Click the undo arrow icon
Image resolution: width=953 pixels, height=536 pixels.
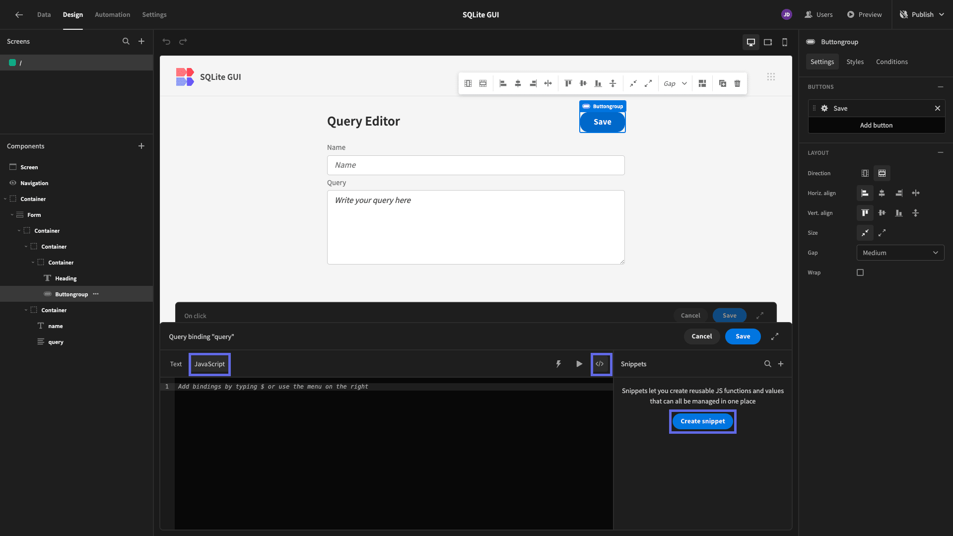click(166, 42)
